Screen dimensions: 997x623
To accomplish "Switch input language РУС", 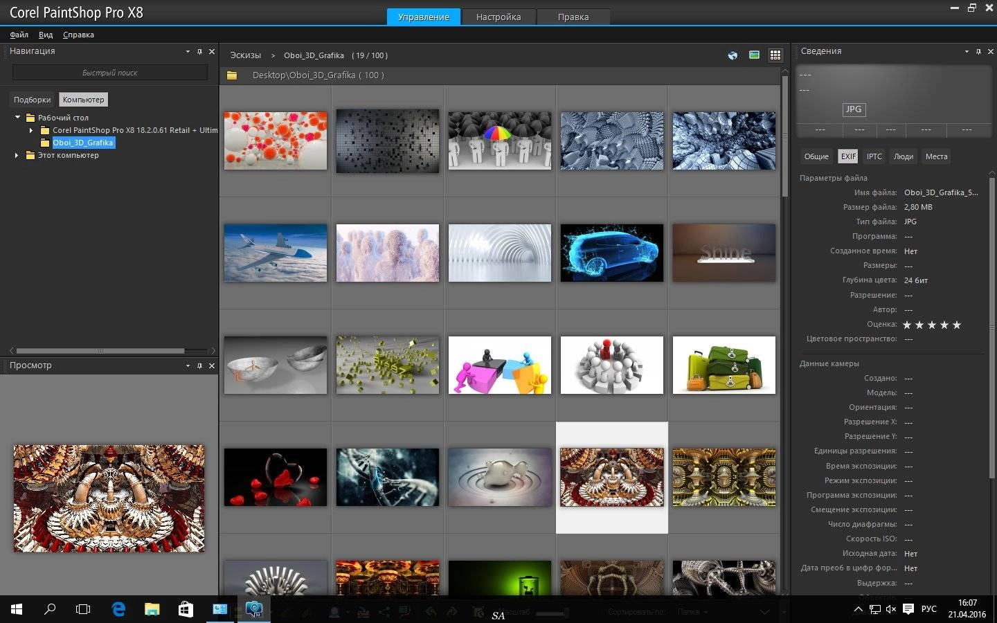I will click(928, 609).
